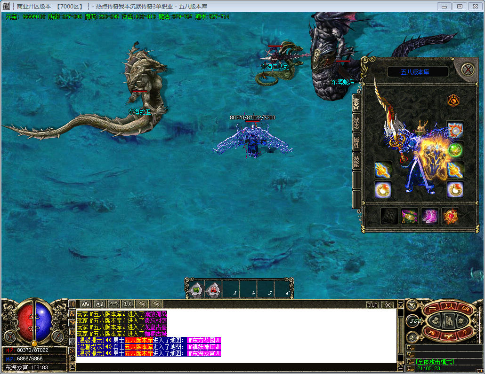Switch to the 状态 tab
This screenshot has width=485, height=374.
pos(356,123)
